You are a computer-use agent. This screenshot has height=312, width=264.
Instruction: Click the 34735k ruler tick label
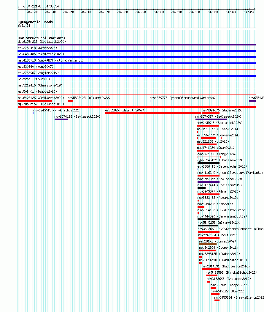tap(249, 12)
